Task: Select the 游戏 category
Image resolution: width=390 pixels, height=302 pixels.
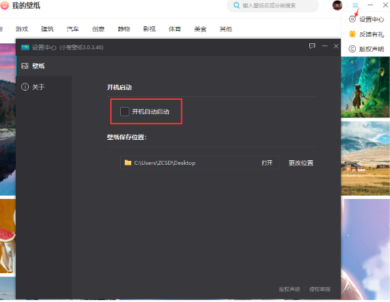Action: pyautogui.click(x=22, y=29)
